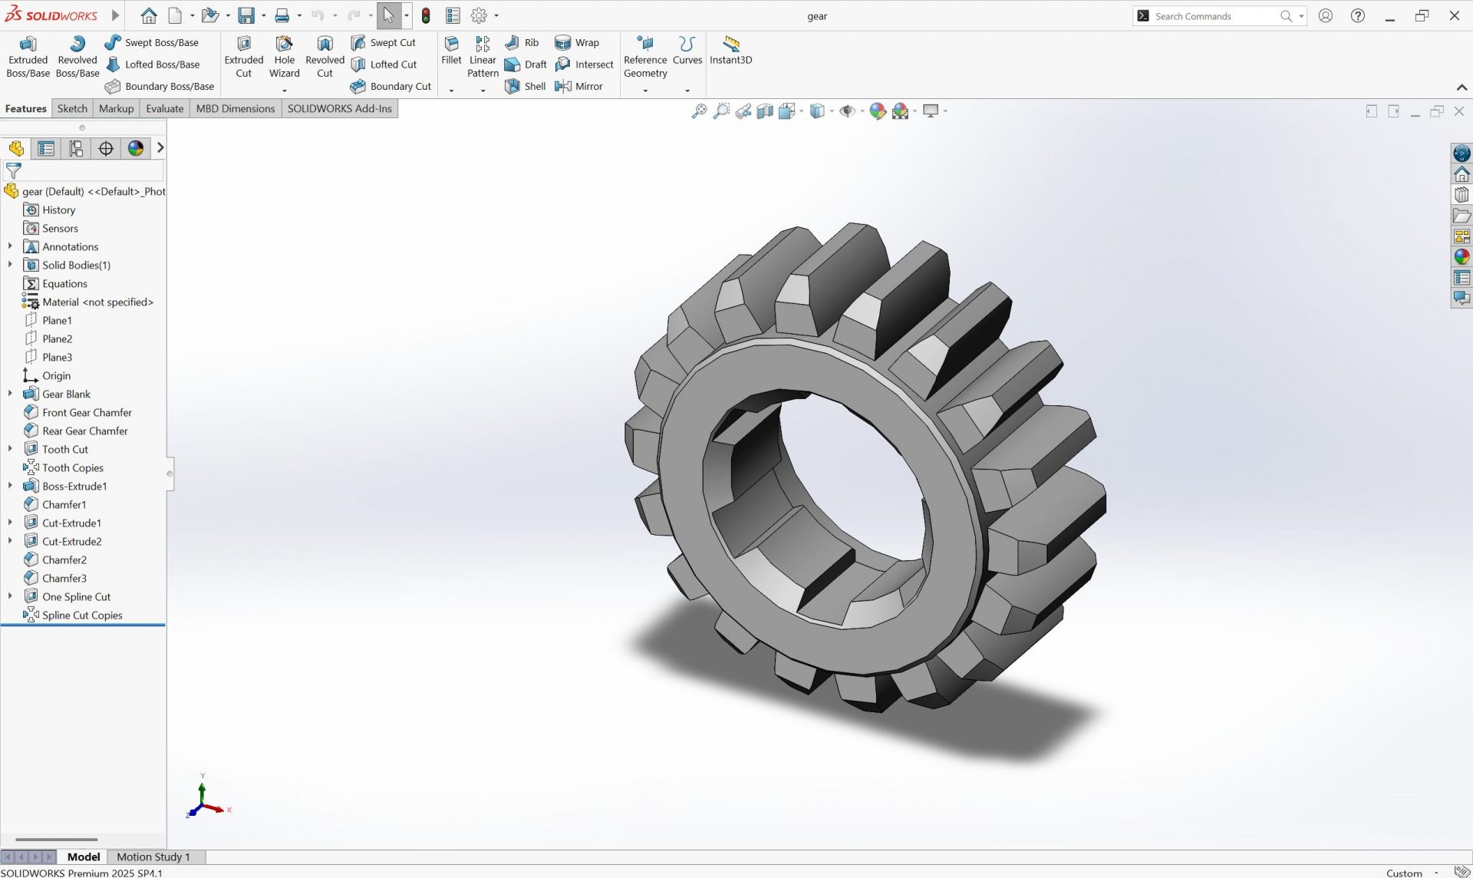The image size is (1473, 878).
Task: Toggle Edit Appearance in the viewport toolbar
Action: 878,111
